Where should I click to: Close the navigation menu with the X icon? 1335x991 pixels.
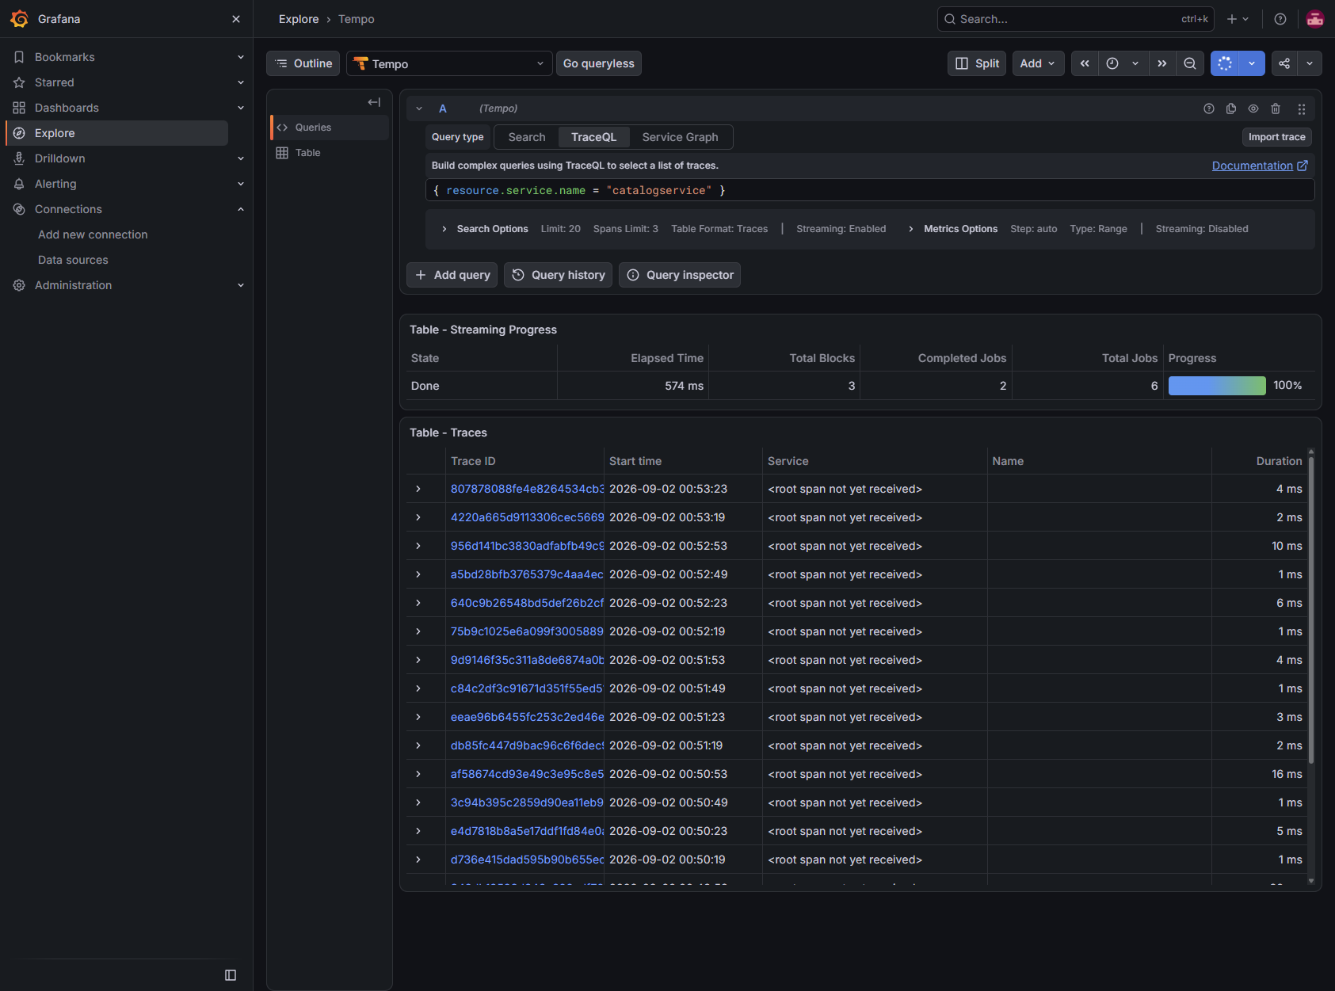coord(236,19)
